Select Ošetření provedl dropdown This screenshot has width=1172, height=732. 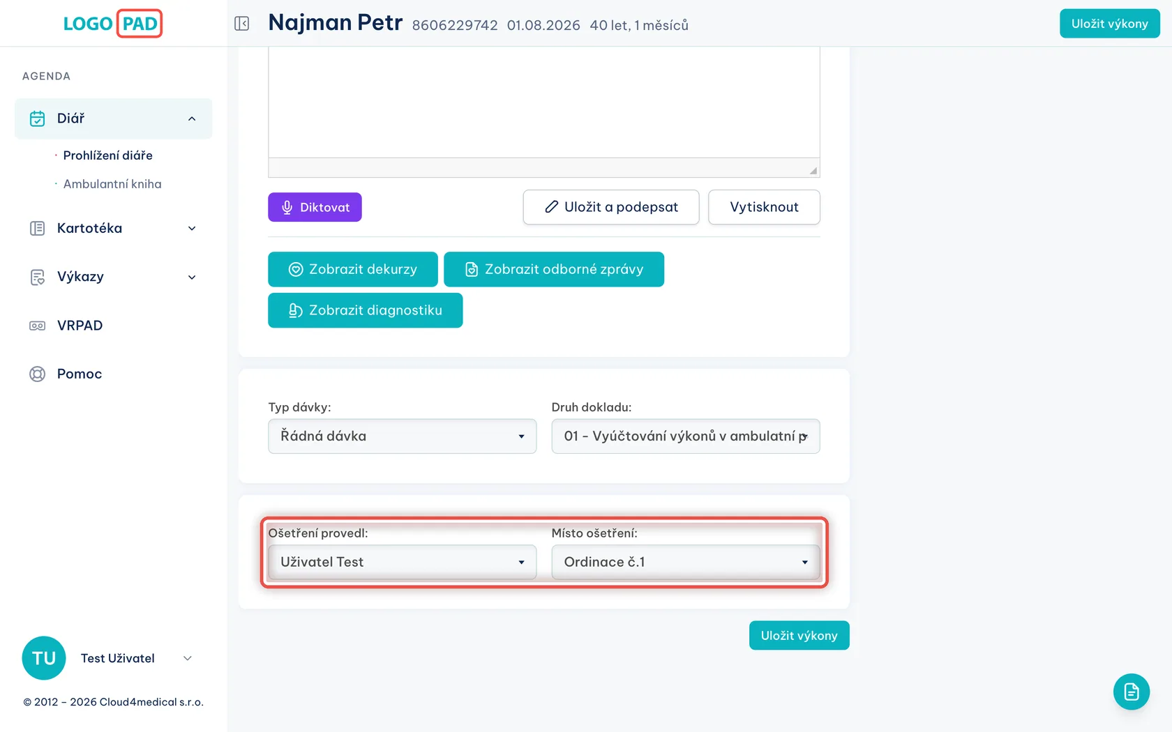coord(403,563)
